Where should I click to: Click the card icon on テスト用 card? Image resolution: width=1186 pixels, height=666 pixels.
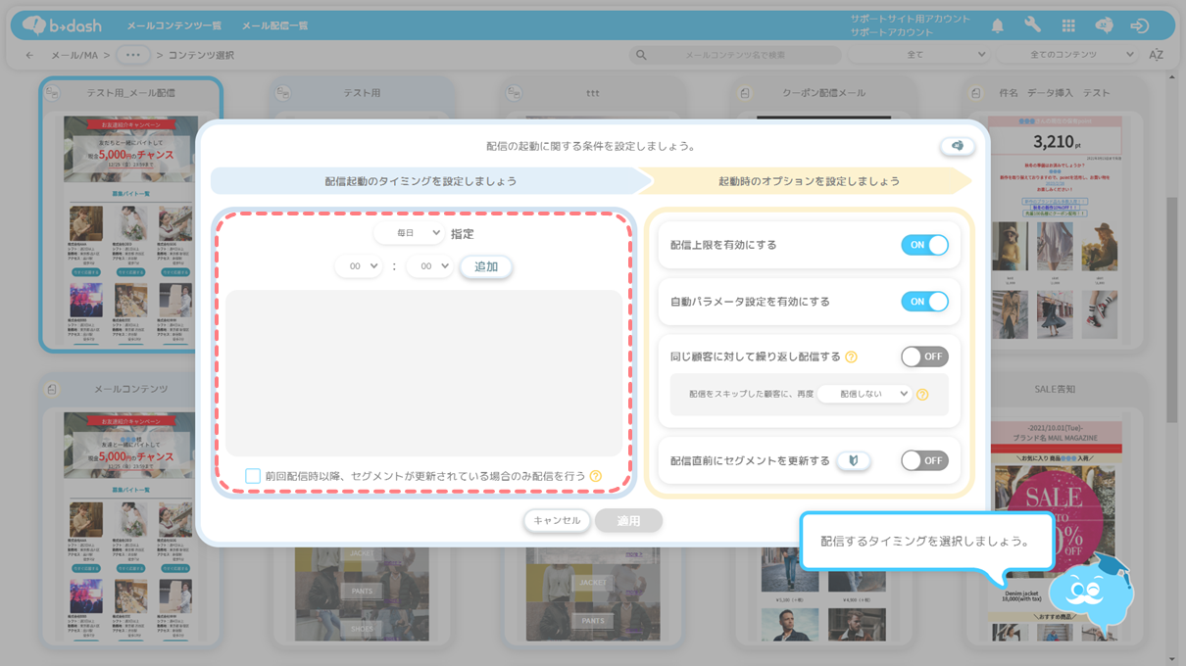(x=283, y=93)
